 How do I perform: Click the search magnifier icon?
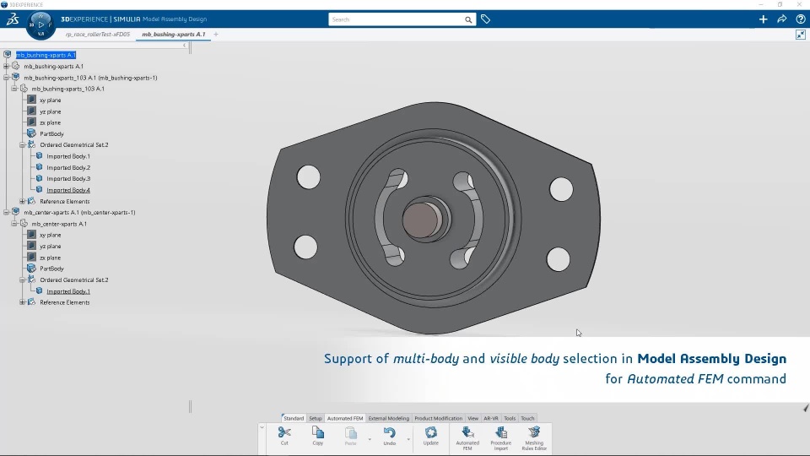point(468,19)
